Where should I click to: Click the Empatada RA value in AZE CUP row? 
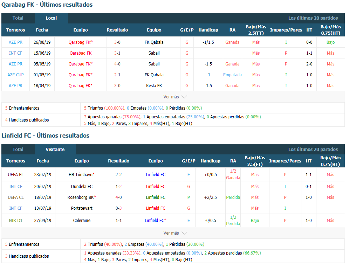pos(232,75)
